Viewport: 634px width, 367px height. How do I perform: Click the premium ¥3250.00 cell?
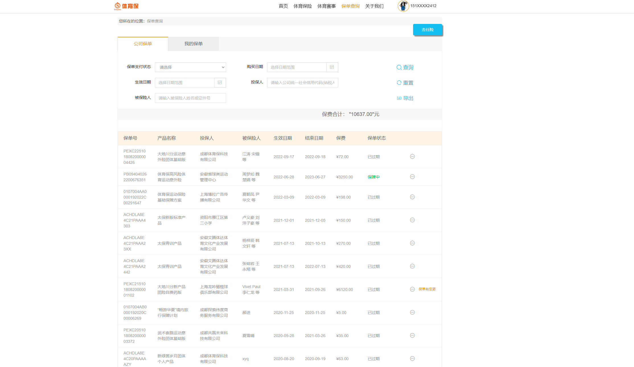[344, 177]
